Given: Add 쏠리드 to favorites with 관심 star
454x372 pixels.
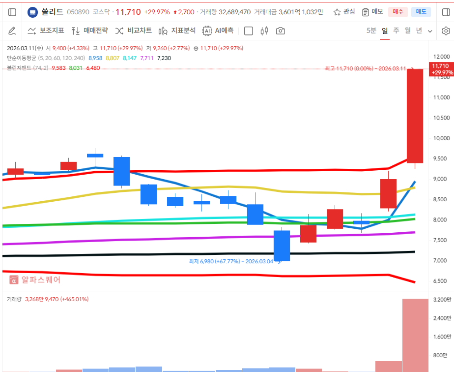Looking at the screenshot, I should click(x=344, y=12).
